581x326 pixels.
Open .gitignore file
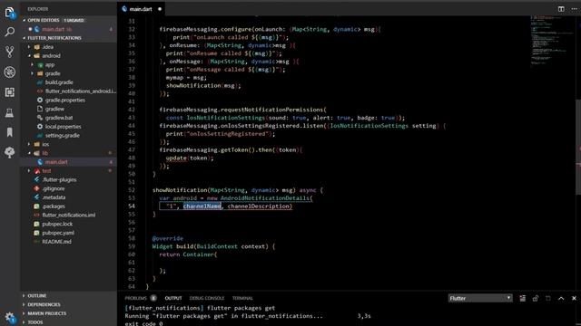click(54, 188)
